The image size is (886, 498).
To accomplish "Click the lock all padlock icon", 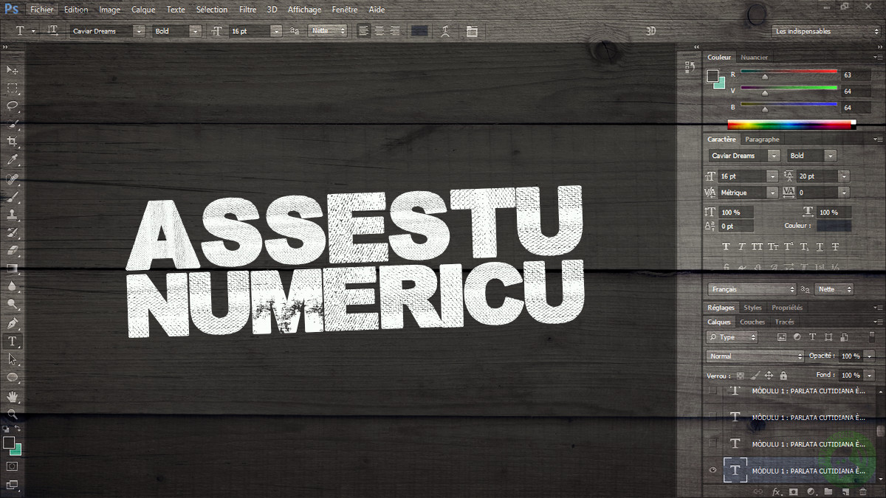I will [783, 376].
